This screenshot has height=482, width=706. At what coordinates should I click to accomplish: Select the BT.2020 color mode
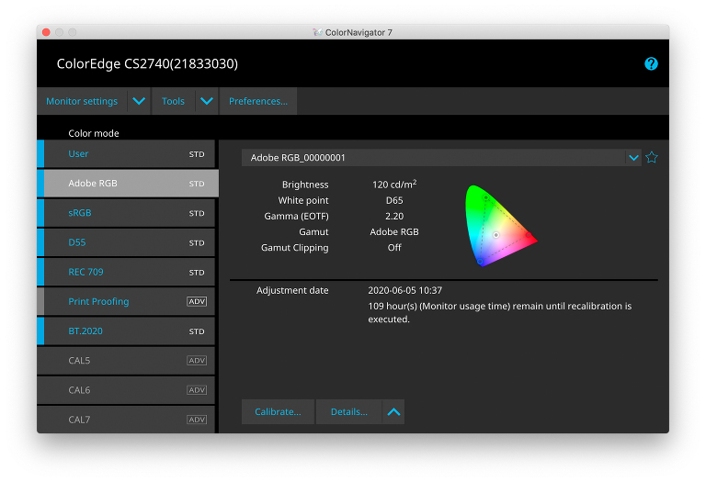(x=126, y=331)
